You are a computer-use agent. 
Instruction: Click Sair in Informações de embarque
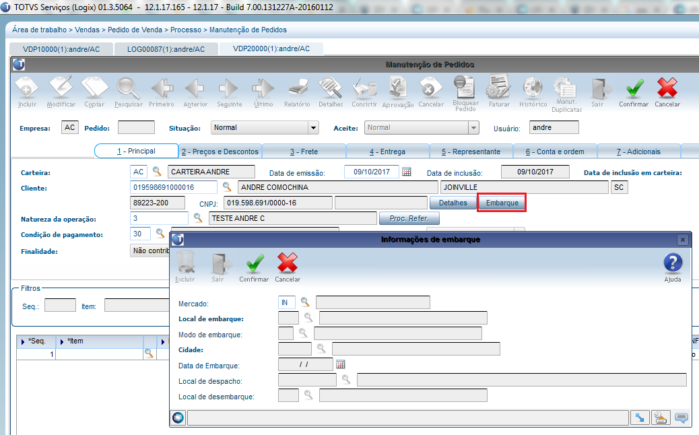[220, 267]
